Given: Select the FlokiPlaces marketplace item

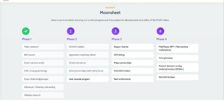Looking at the screenshot, I should point(177,48).
